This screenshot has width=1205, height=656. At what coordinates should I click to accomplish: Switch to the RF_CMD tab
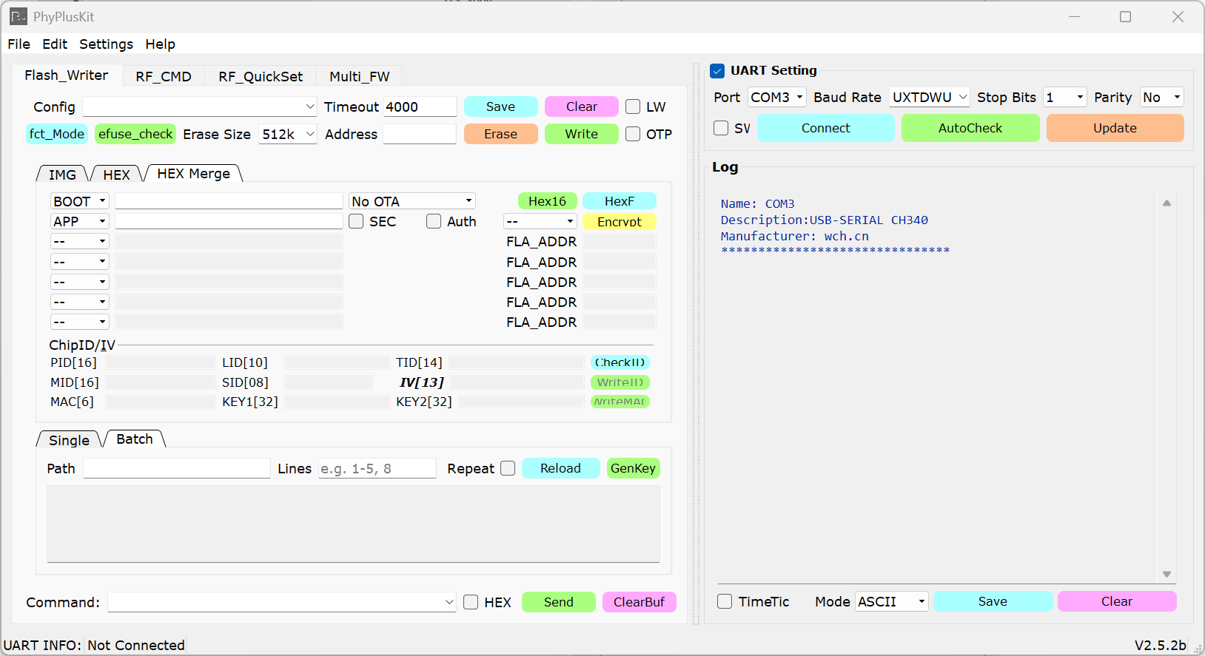pyautogui.click(x=164, y=76)
